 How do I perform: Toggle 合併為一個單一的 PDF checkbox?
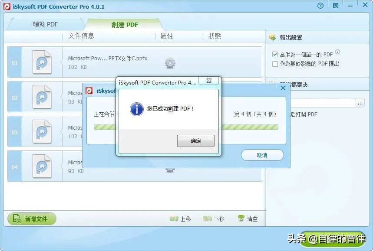click(275, 54)
